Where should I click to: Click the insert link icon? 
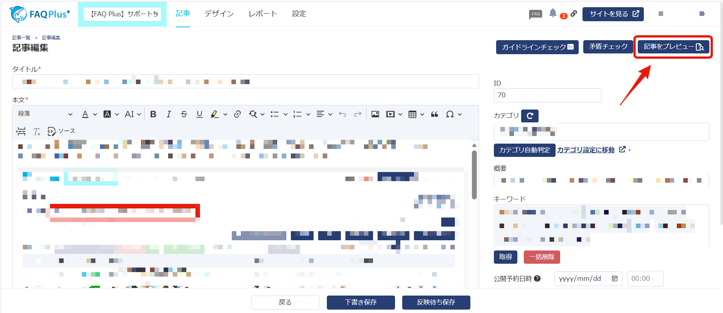pyautogui.click(x=237, y=114)
